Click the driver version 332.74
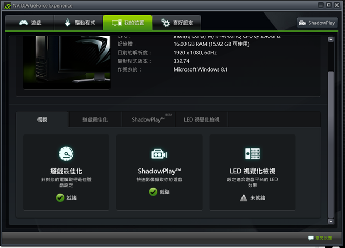This screenshot has height=248, width=345. tap(181, 61)
